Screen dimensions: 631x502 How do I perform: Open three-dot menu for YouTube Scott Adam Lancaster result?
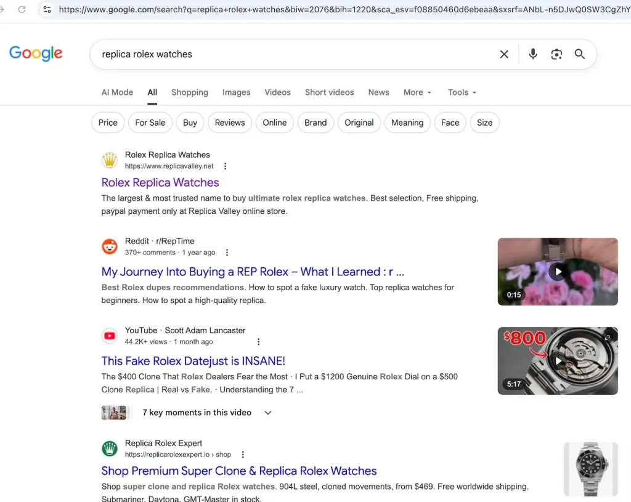pyautogui.click(x=258, y=342)
